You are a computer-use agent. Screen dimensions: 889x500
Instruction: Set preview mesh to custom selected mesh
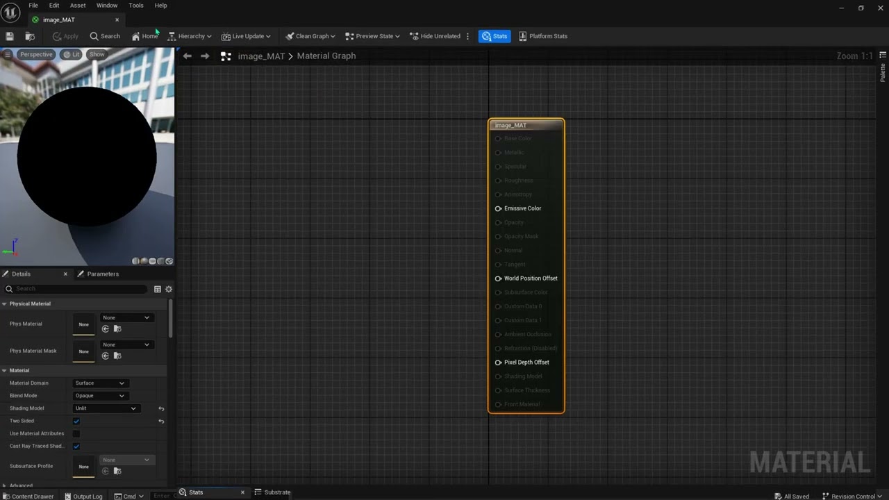[169, 261]
